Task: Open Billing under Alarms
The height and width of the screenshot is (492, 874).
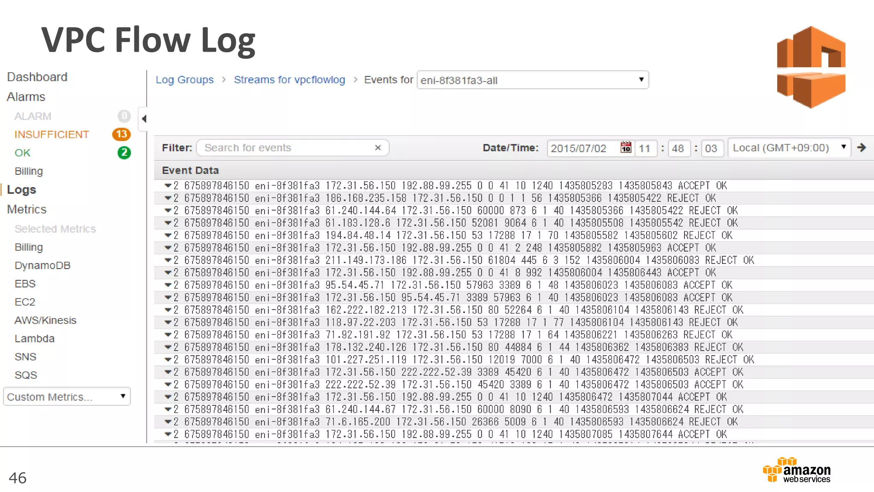Action: tap(29, 171)
